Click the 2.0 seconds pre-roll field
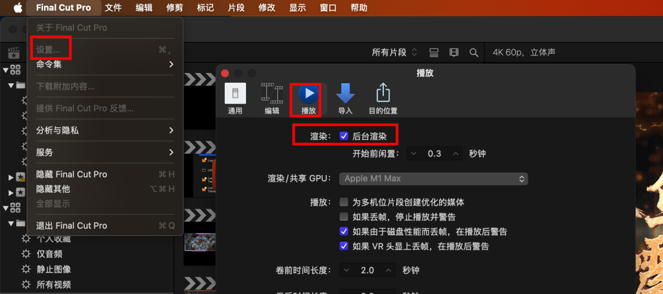Screen dimensions: 663x294 368,270
